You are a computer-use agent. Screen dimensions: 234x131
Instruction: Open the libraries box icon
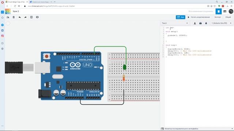200,23
